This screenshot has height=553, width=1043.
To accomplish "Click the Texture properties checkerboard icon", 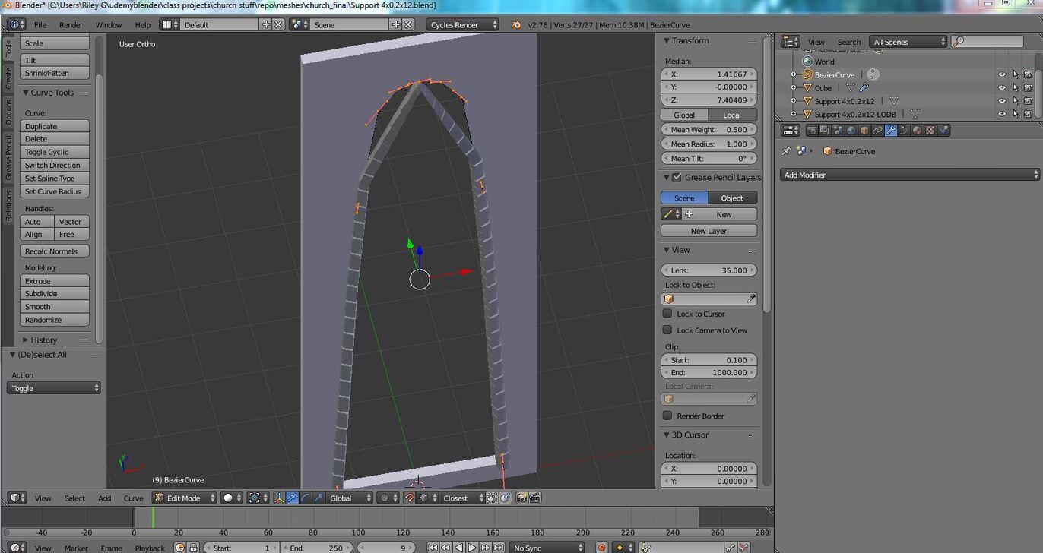I will (930, 131).
